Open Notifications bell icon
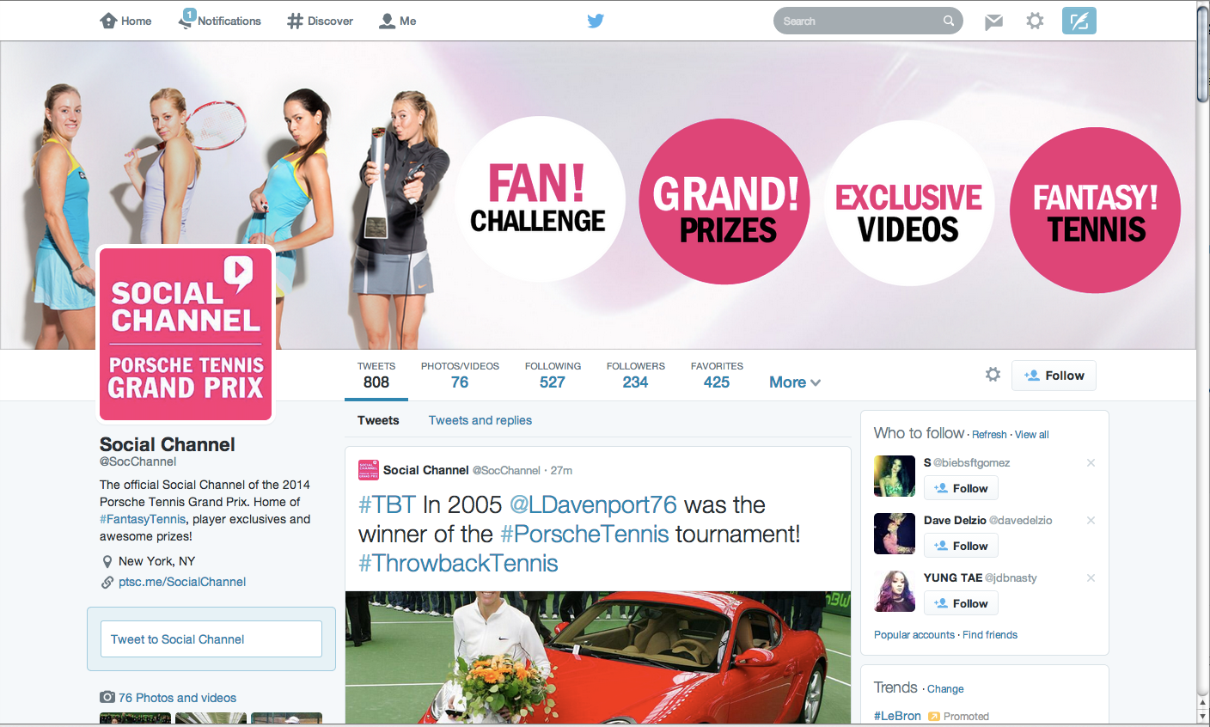Image resolution: width=1210 pixels, height=727 pixels. click(x=186, y=20)
